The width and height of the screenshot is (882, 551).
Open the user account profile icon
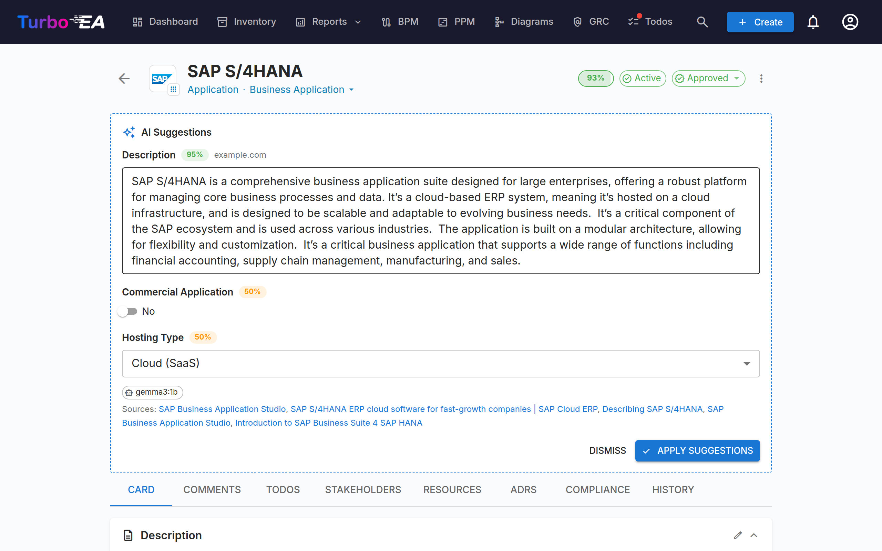pos(850,22)
